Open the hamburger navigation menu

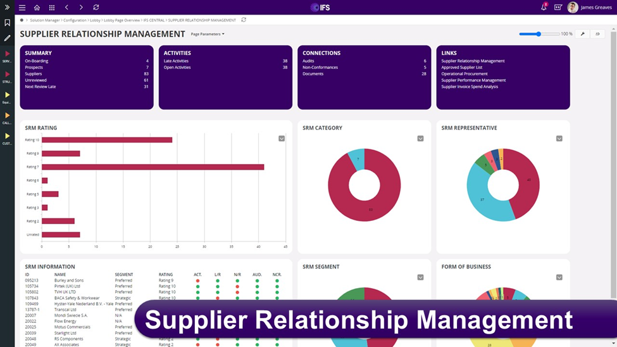[x=22, y=8]
